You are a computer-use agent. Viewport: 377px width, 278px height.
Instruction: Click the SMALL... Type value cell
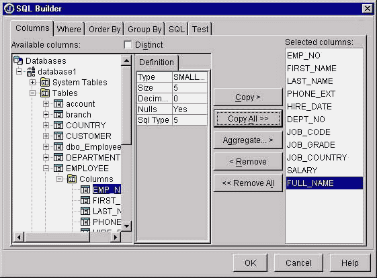point(190,77)
